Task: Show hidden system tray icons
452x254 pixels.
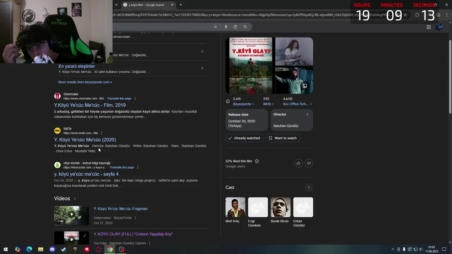Action: coord(393,249)
